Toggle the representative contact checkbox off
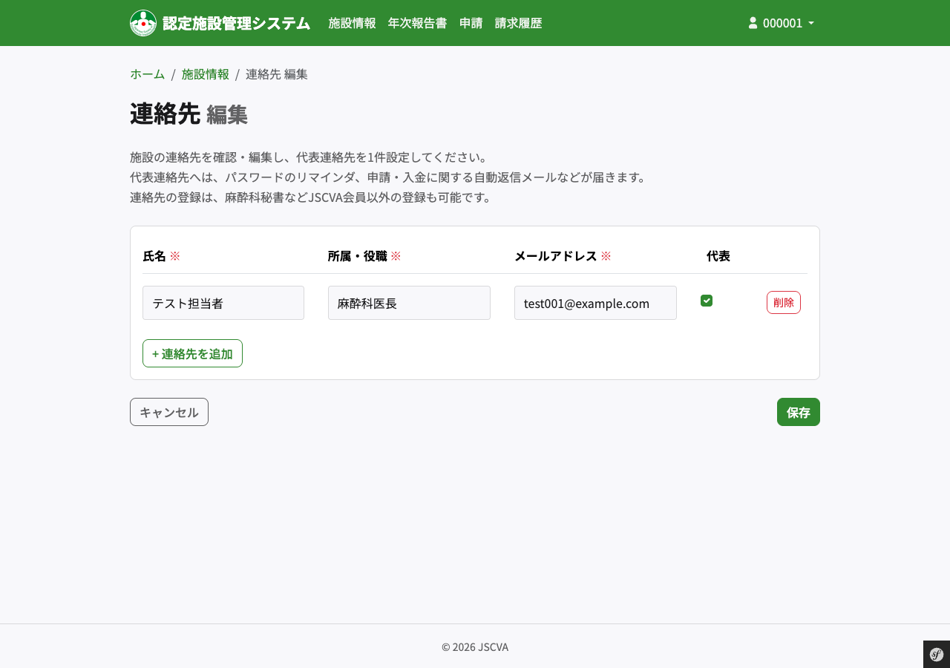Viewport: 950px width, 668px height. click(707, 300)
